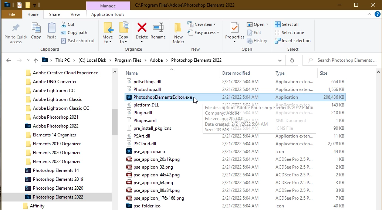
Task: Switch to the View ribbon tab
Action: (75, 14)
